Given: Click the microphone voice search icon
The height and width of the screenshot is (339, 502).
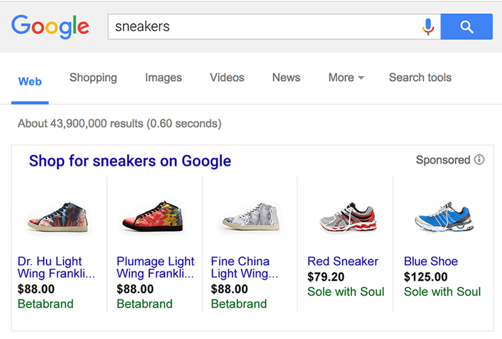Looking at the screenshot, I should point(429,26).
